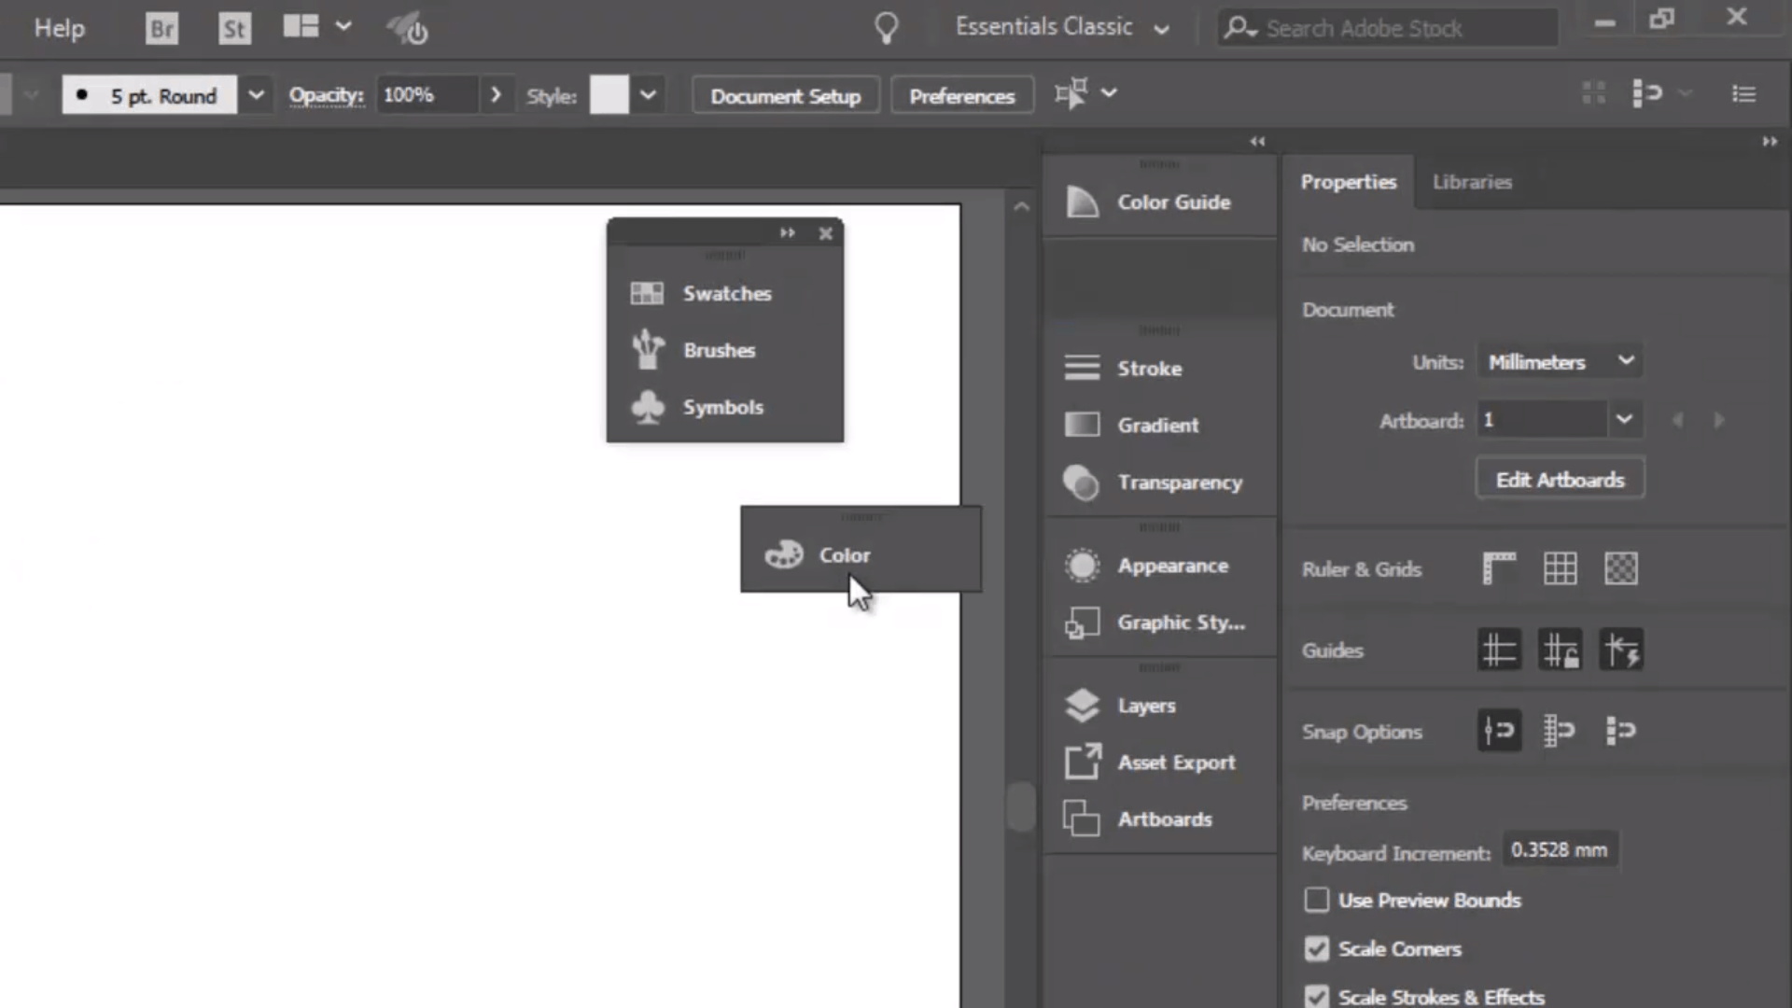Screen dimensions: 1792x1008
Task: Click the panel list menu icon at top right
Action: [x=1743, y=93]
